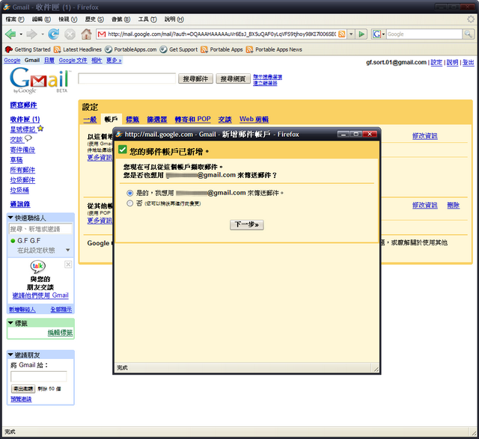Click the Google search engine icon
This screenshot has width=479, height=439.
click(x=376, y=34)
